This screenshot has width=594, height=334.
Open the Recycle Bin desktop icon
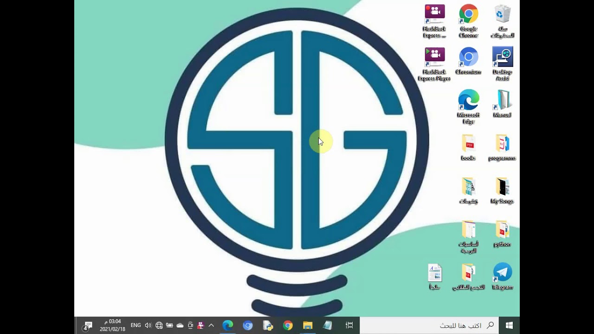[502, 22]
